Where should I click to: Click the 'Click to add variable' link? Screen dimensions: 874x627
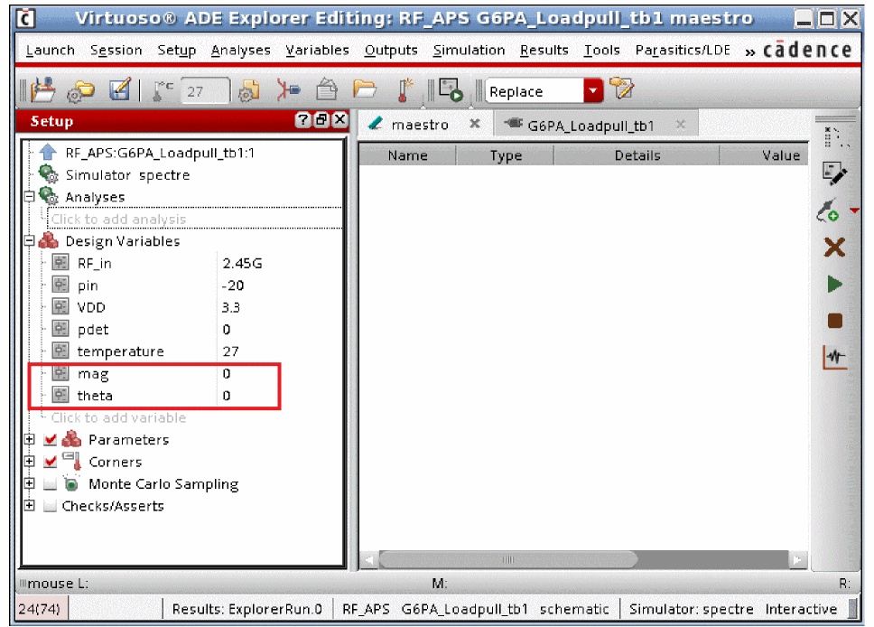click(118, 417)
